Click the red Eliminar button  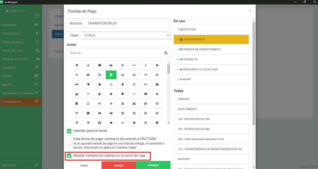(x=119, y=165)
